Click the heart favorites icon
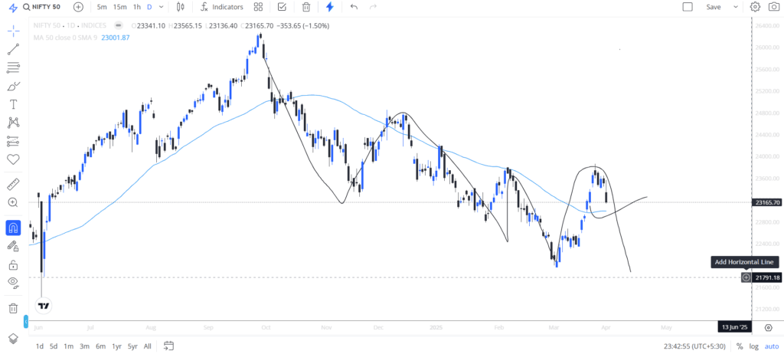This screenshot has height=354, width=784. click(13, 159)
